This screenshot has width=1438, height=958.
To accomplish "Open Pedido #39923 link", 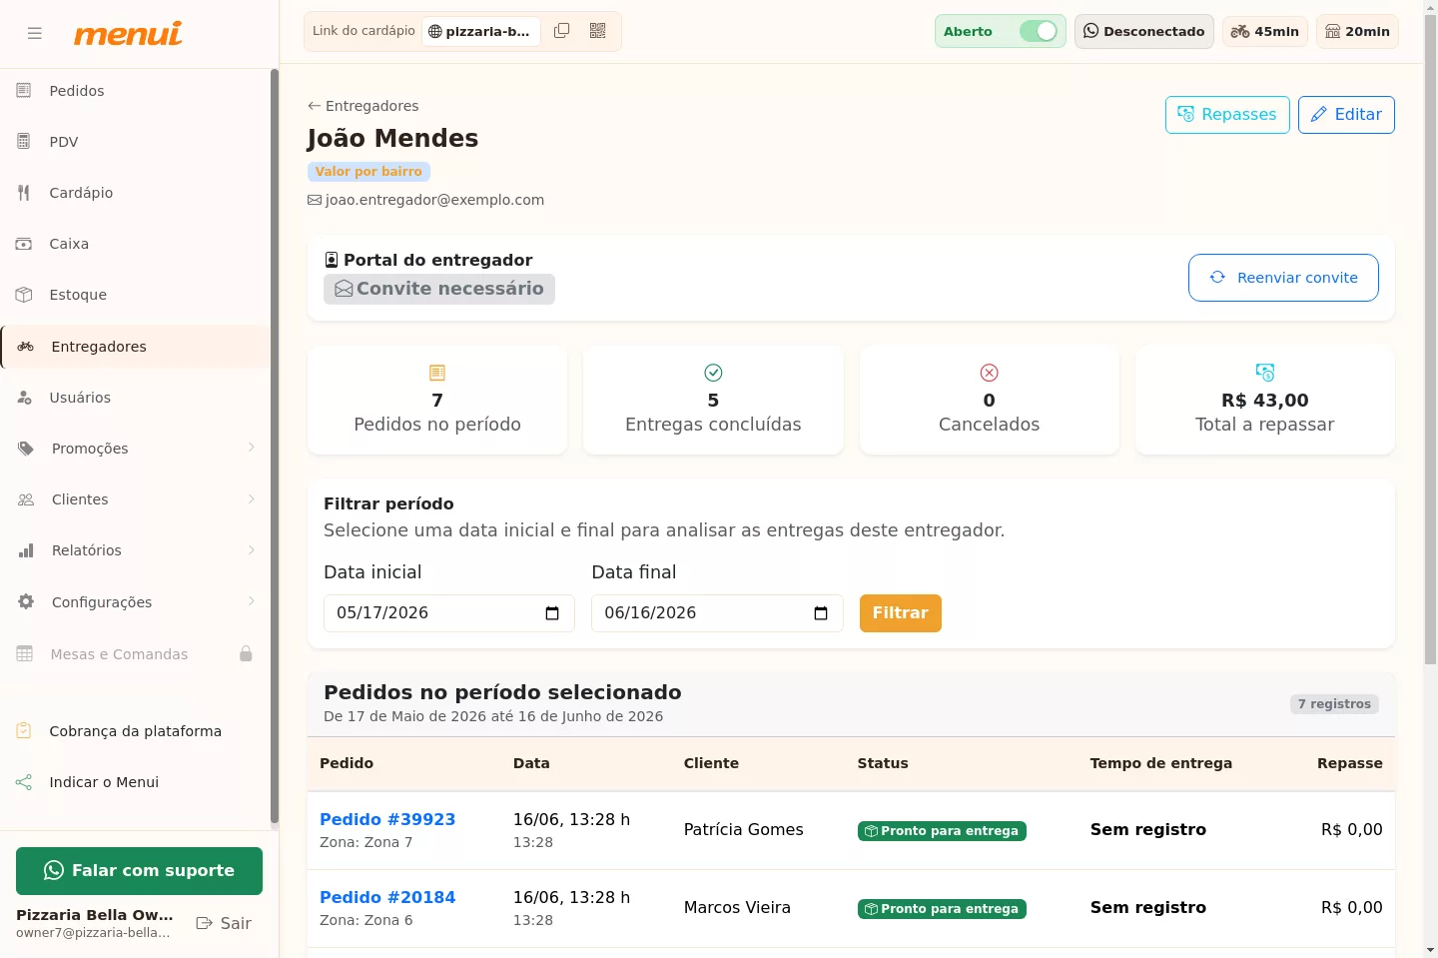I will (x=387, y=819).
